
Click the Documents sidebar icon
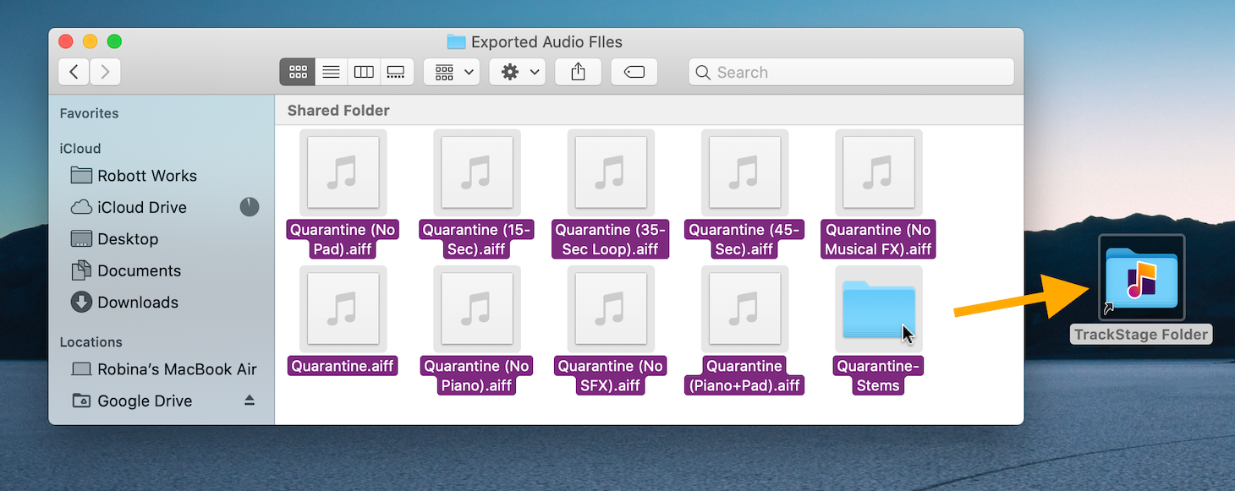81,270
